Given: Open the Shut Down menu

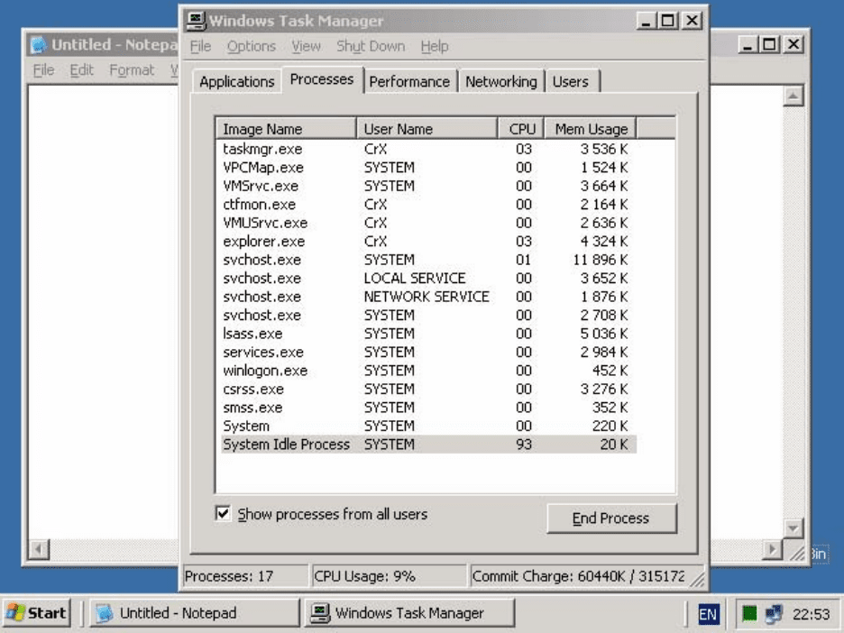Looking at the screenshot, I should 371,46.
